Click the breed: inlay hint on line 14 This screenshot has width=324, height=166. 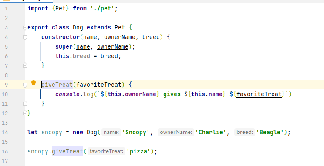pos(245,132)
